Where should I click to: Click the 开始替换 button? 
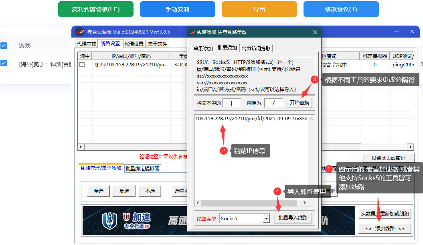click(x=299, y=102)
